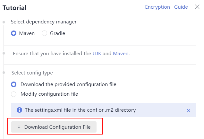Click the Gradle label text
Screen dimensions: 204x139
tap(57, 33)
